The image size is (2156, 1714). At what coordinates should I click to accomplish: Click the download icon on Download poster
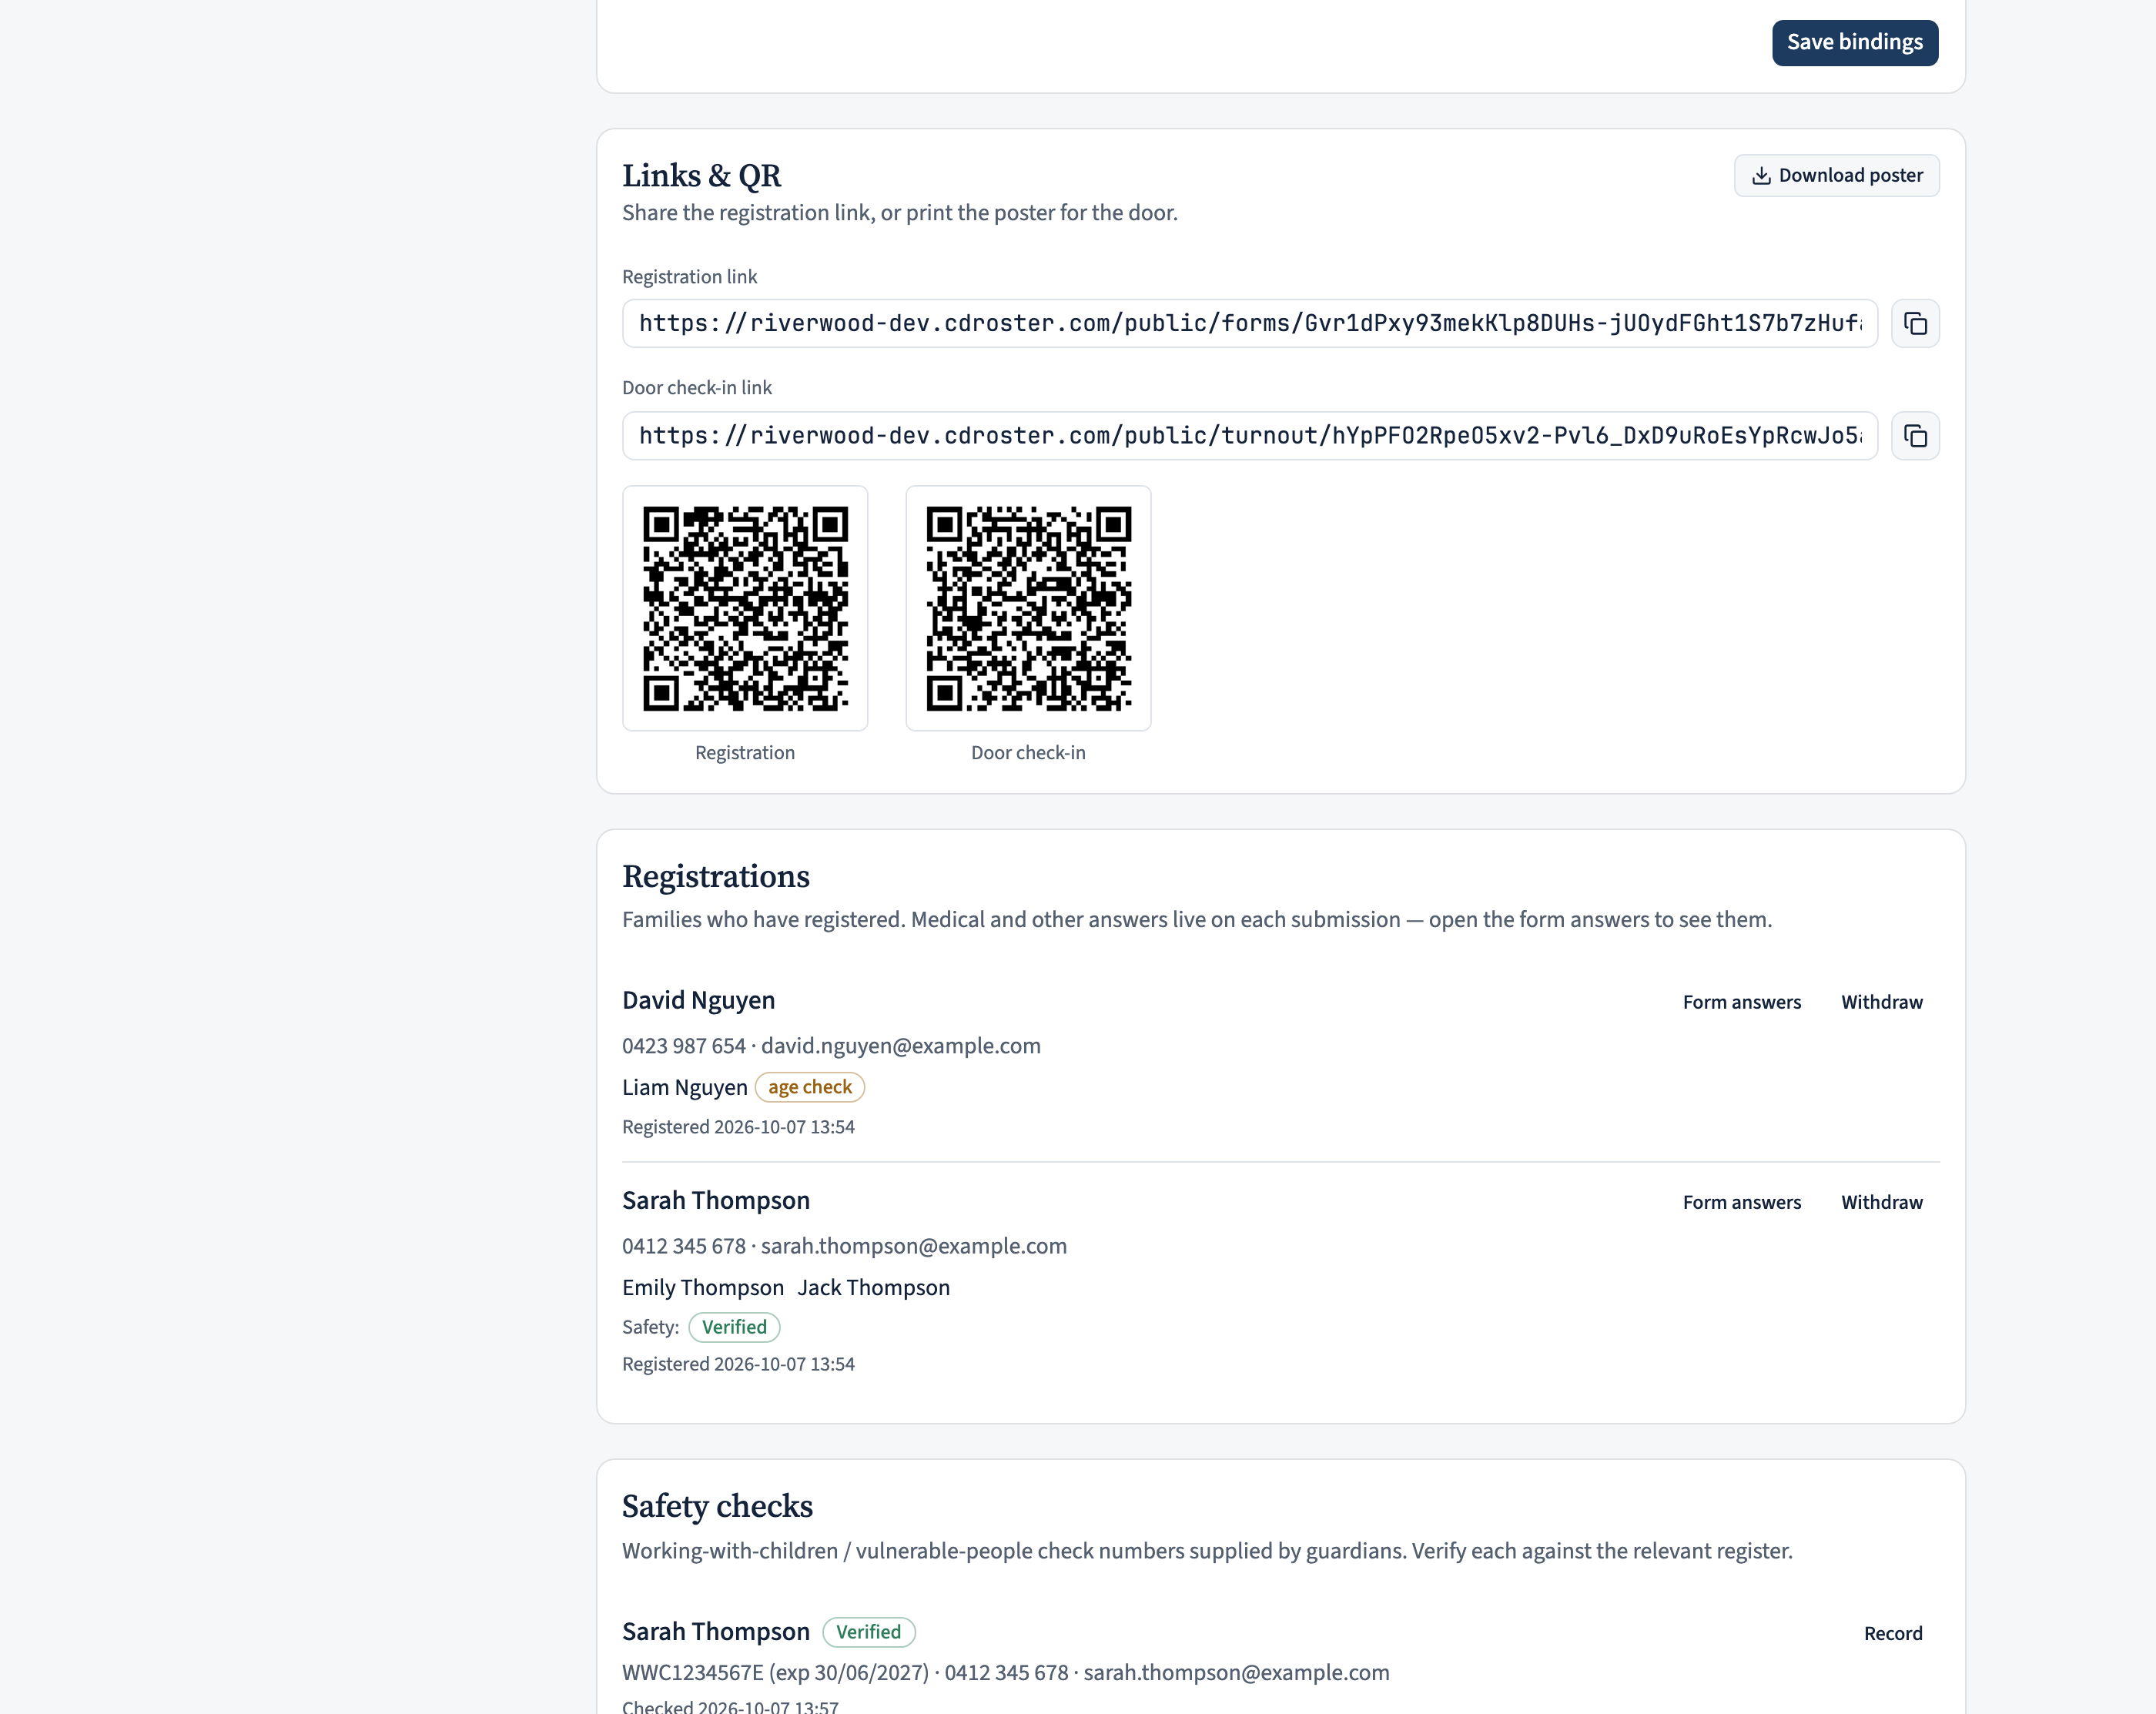[1761, 176]
